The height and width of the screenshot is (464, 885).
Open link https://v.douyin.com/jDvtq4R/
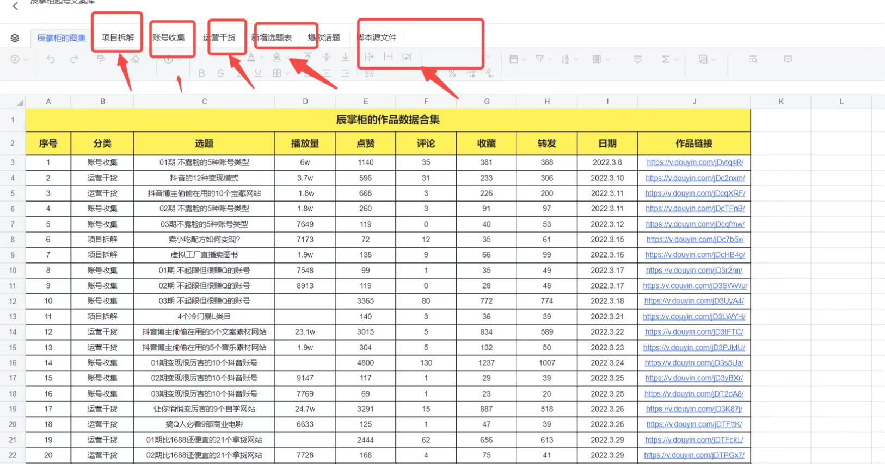click(695, 162)
